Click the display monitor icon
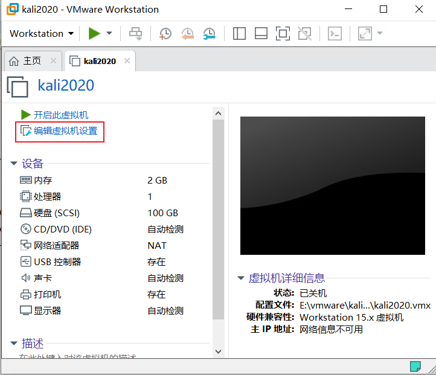Screen dimensions: 436x375 point(26,310)
